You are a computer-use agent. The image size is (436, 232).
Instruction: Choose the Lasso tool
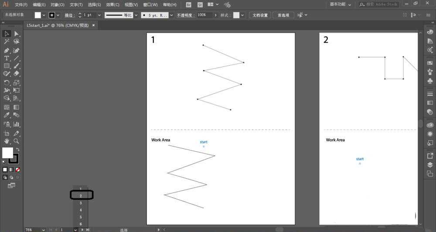coord(17,42)
